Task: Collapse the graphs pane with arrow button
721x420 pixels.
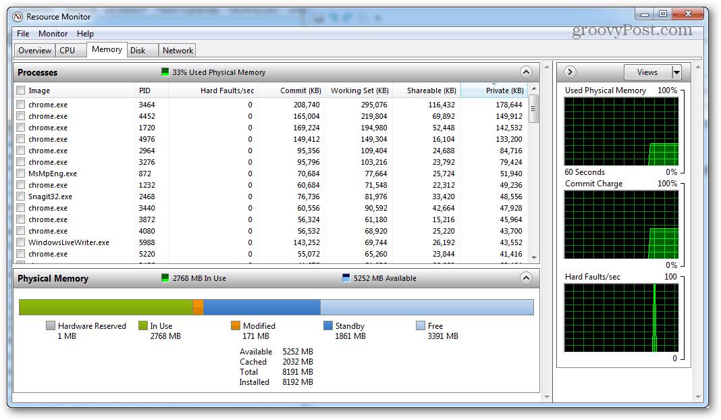Action: coord(570,72)
